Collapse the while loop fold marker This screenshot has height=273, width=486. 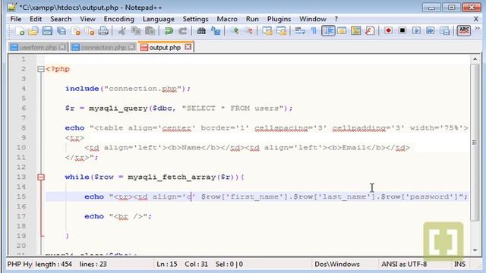[x=41, y=177]
